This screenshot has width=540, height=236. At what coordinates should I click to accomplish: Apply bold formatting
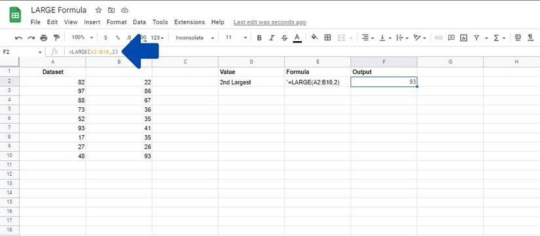tap(259, 38)
